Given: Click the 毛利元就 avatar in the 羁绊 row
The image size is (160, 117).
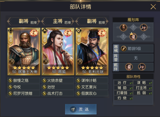Looking at the screenshot, I should [142, 67].
